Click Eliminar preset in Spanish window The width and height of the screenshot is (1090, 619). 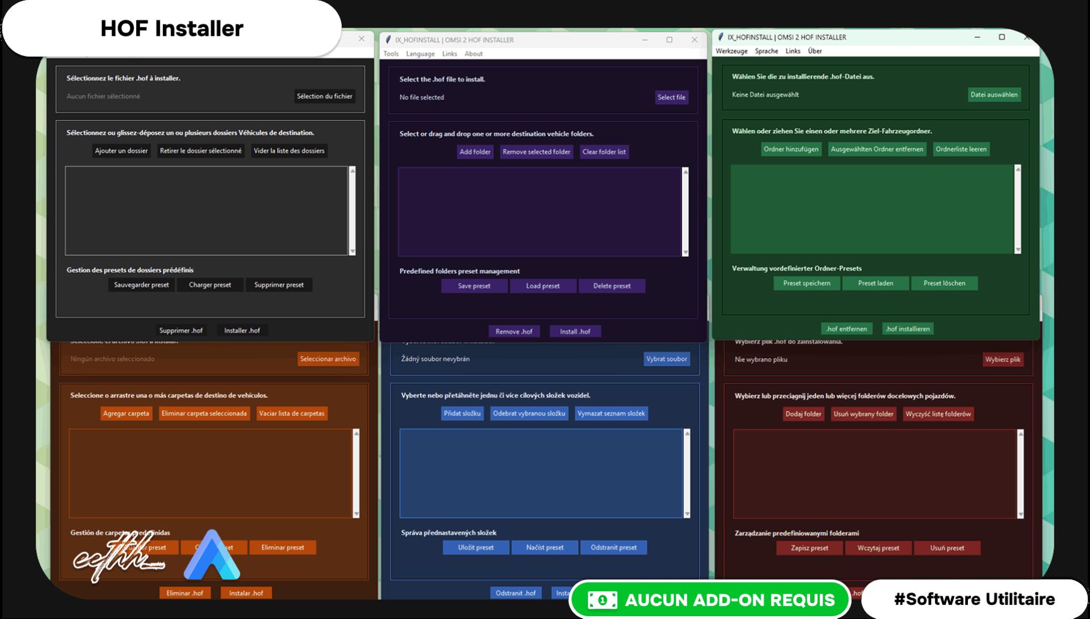pos(283,548)
